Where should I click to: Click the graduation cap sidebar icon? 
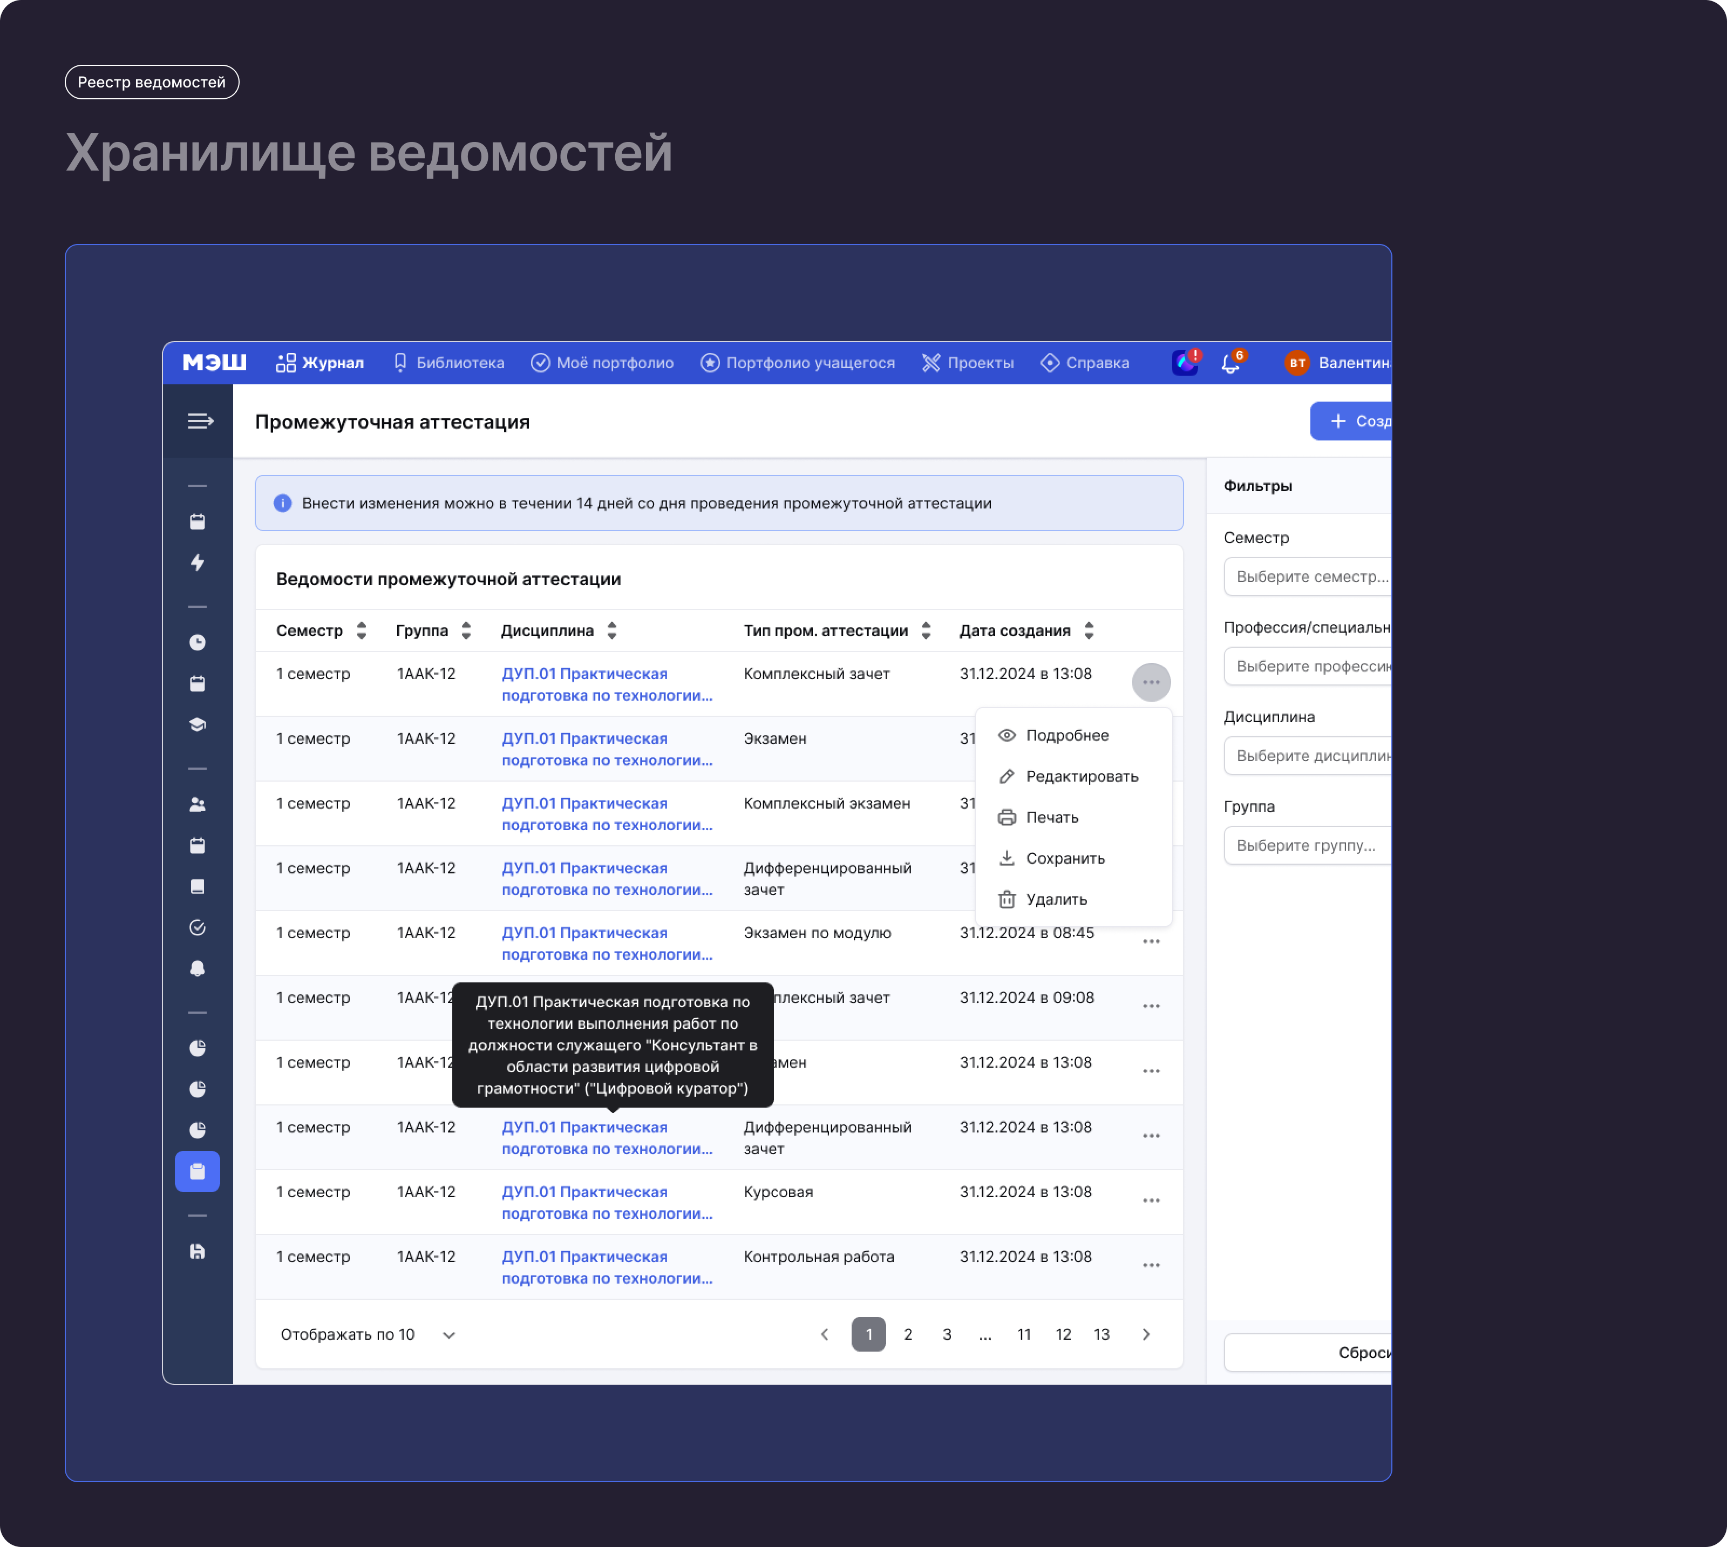pos(197,724)
